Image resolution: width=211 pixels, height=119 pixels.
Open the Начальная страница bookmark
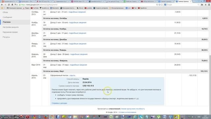point(14,8)
